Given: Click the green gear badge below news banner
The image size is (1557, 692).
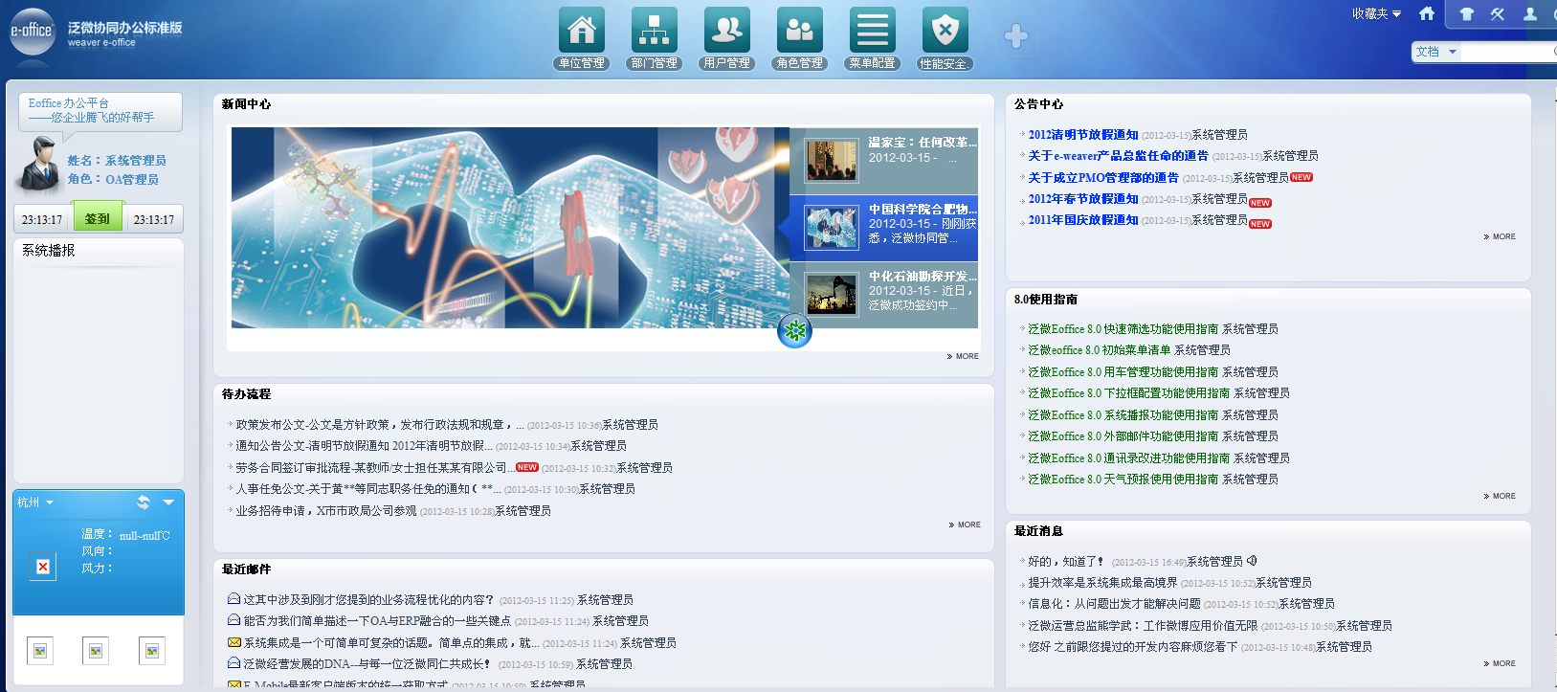Looking at the screenshot, I should (794, 331).
